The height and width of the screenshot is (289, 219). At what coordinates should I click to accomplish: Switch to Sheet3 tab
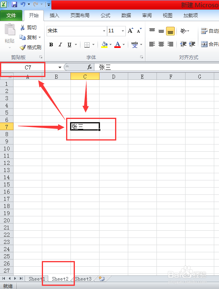pyautogui.click(x=83, y=279)
